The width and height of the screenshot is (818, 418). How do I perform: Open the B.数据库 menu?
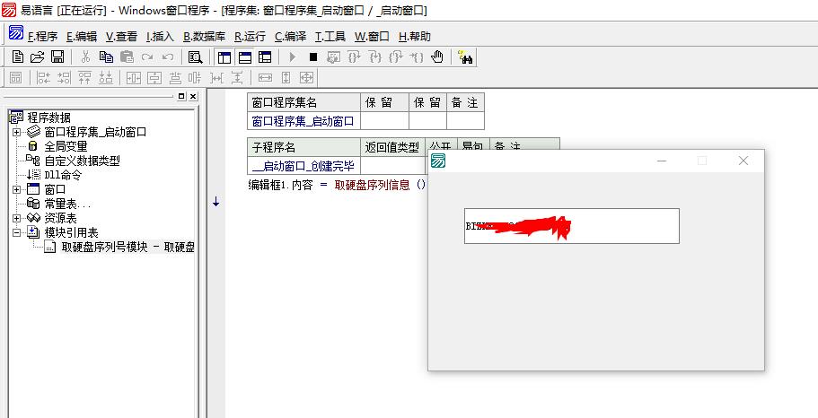click(x=205, y=37)
